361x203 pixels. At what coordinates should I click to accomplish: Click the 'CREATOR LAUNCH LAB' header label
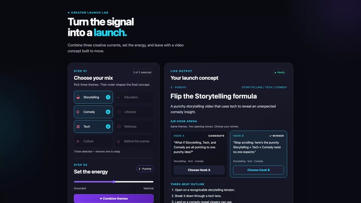[88, 13]
